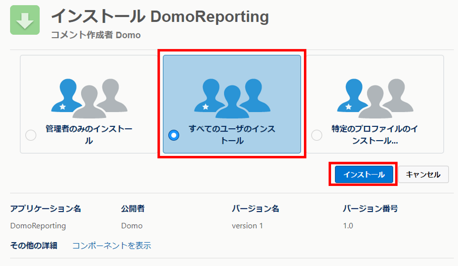Screen dimensions: 458x266
Task: Click the green download package icon
Action: [x=25, y=20]
